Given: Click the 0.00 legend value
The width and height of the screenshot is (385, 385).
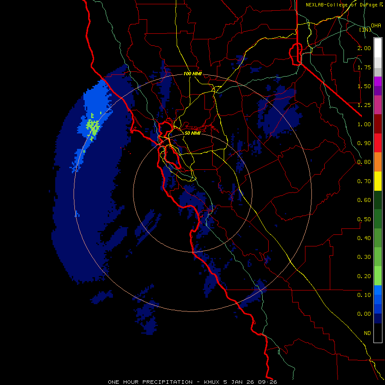Looking at the screenshot, I should 364,314.
